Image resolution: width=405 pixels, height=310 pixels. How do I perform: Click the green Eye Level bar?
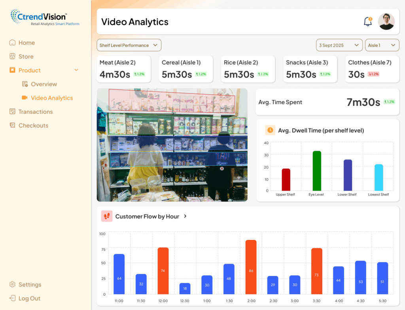[x=317, y=171]
